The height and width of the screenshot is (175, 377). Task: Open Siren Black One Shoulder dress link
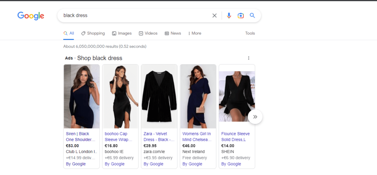80,136
